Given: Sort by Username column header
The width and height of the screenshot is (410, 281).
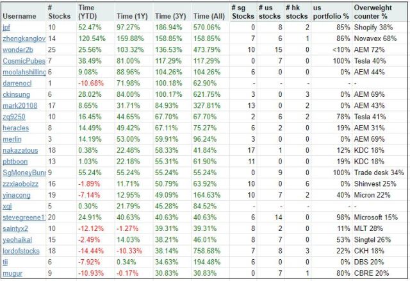Looking at the screenshot, I should (x=20, y=13).
